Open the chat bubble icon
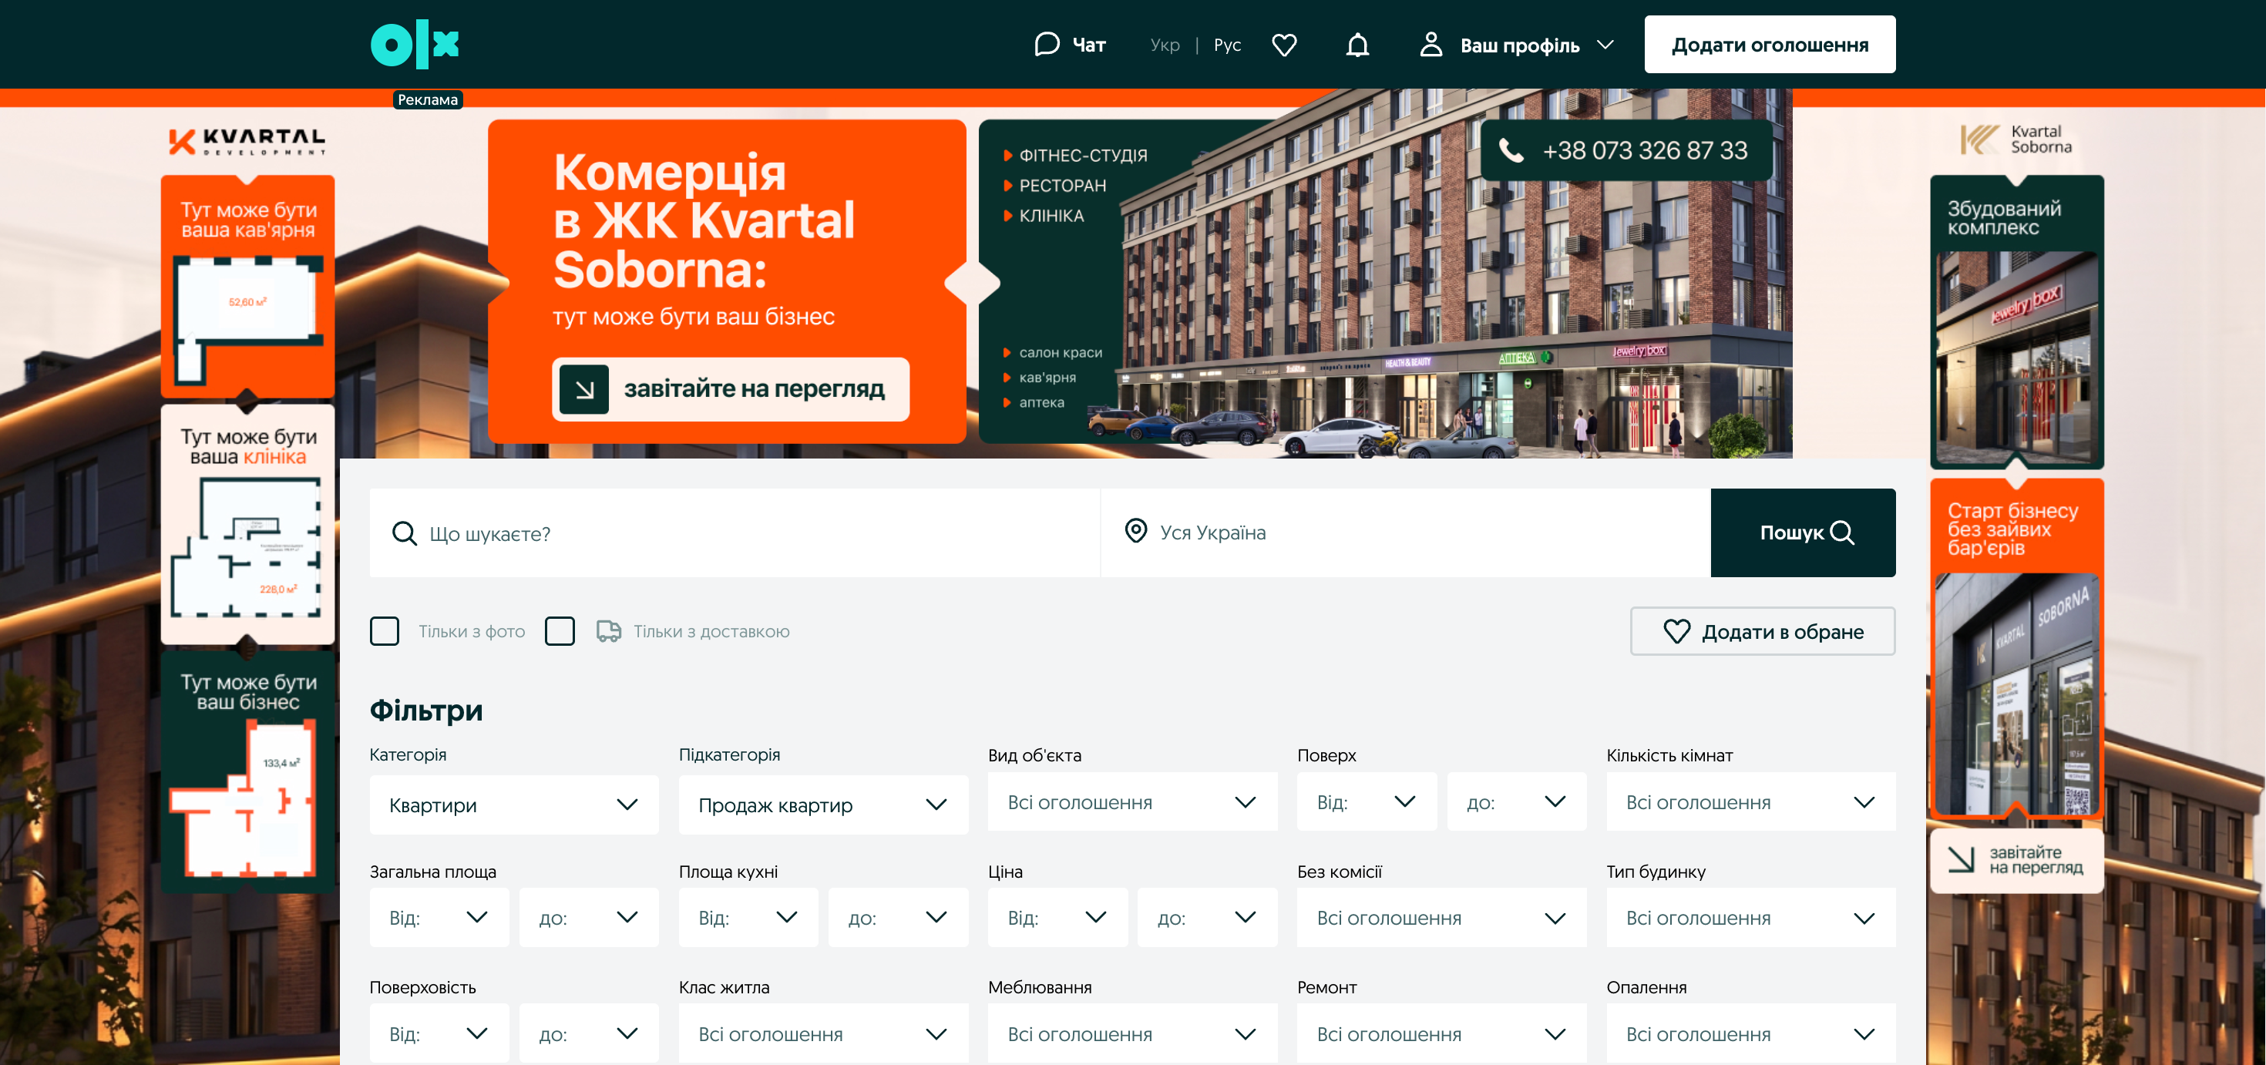Image resolution: width=2266 pixels, height=1065 pixels. coord(1047,44)
